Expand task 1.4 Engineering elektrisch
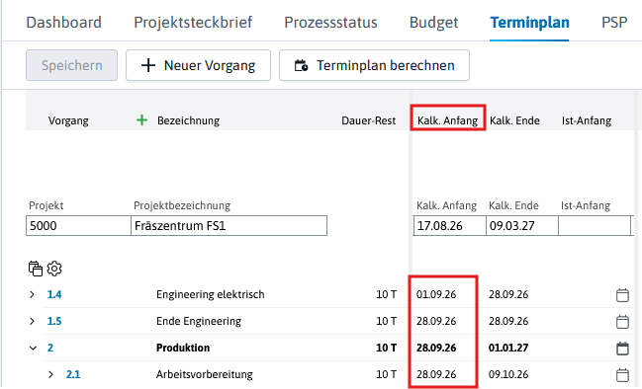Viewport: 642px width, 389px height. tap(32, 294)
